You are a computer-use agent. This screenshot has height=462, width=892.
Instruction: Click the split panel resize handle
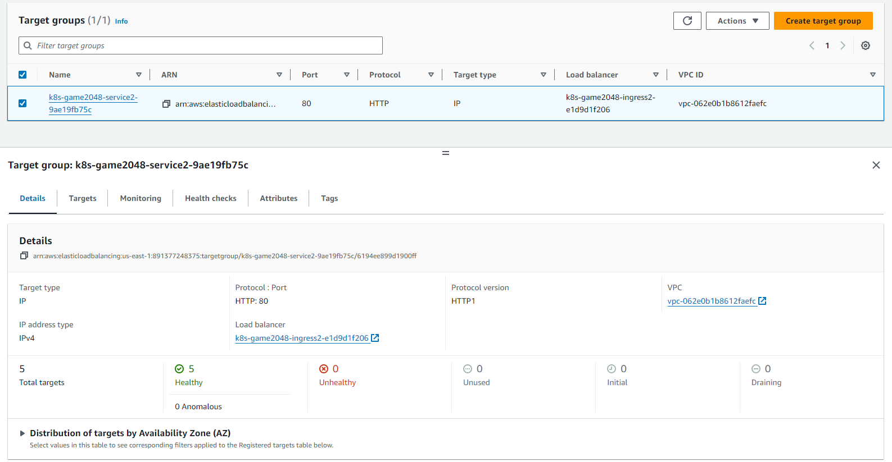click(446, 153)
